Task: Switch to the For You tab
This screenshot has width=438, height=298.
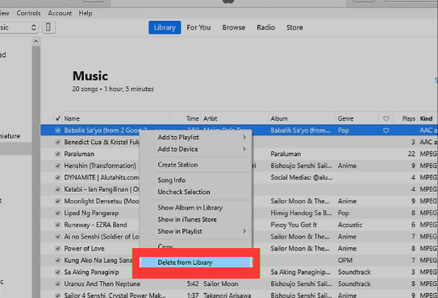Action: (x=198, y=27)
